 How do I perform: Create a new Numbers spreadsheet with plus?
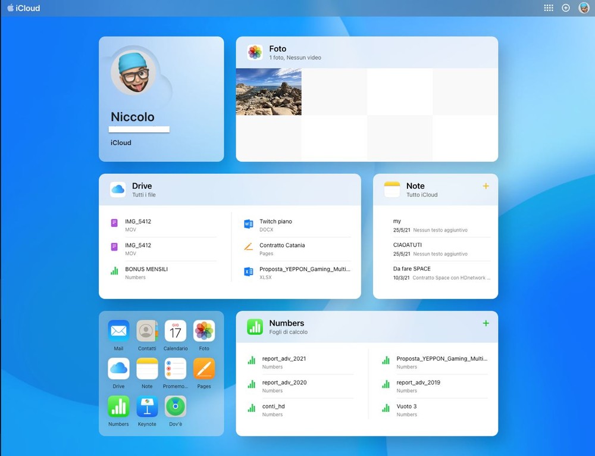[486, 323]
